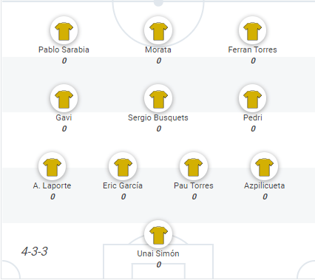Click the Pablo Sarabia name label
Viewport: 315px width, 280px height.
coord(64,49)
